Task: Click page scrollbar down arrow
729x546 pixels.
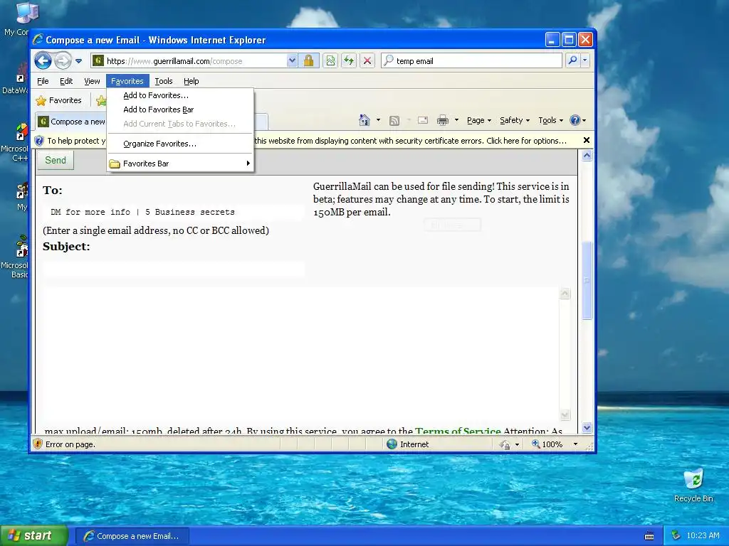Action: point(587,427)
